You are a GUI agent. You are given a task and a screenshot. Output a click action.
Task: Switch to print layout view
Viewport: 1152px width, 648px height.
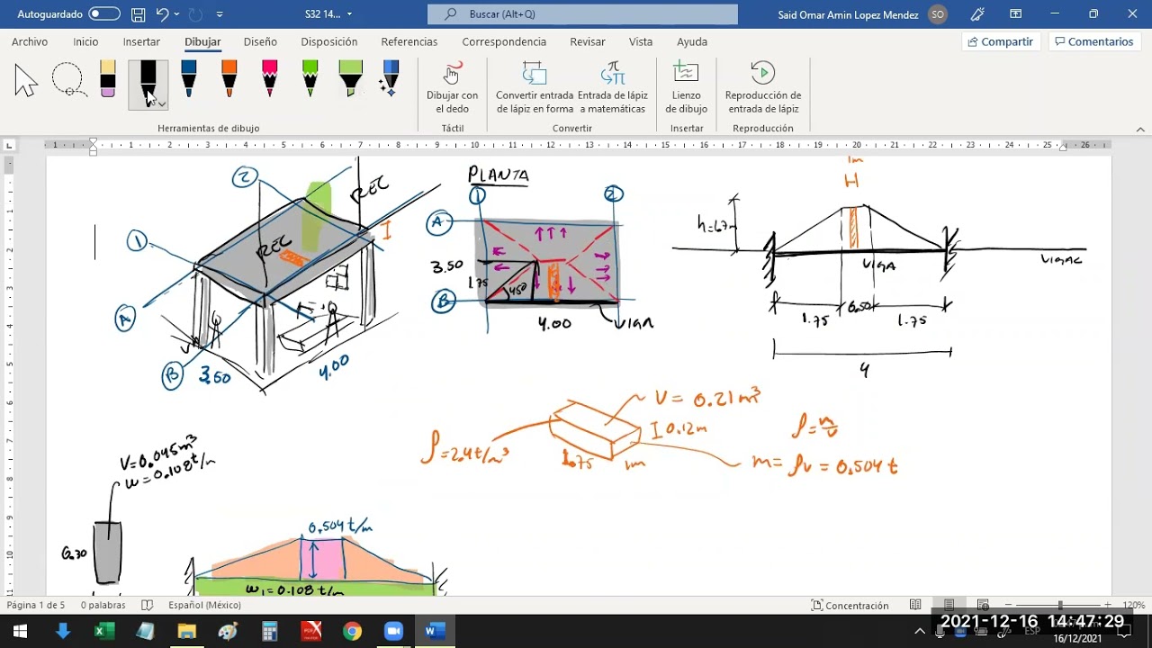[x=949, y=605]
